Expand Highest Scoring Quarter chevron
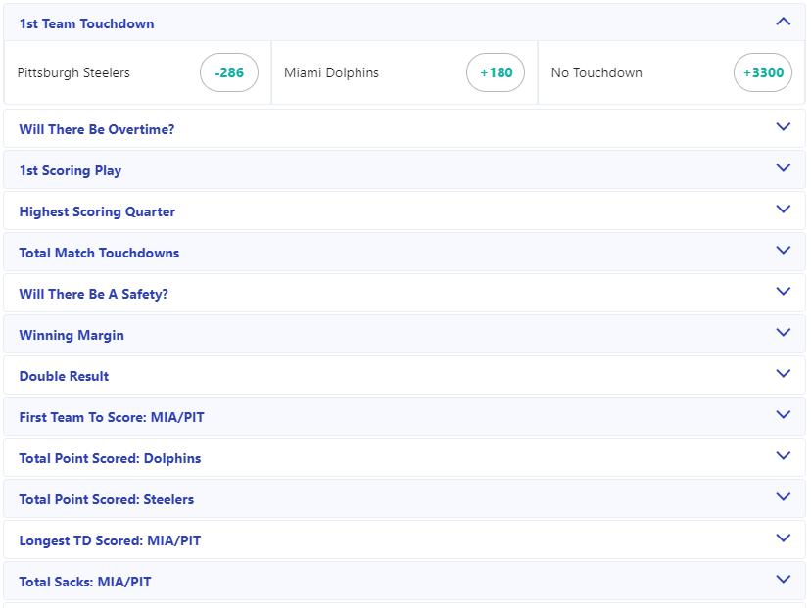Viewport: 811px width, 608px height. coord(783,209)
